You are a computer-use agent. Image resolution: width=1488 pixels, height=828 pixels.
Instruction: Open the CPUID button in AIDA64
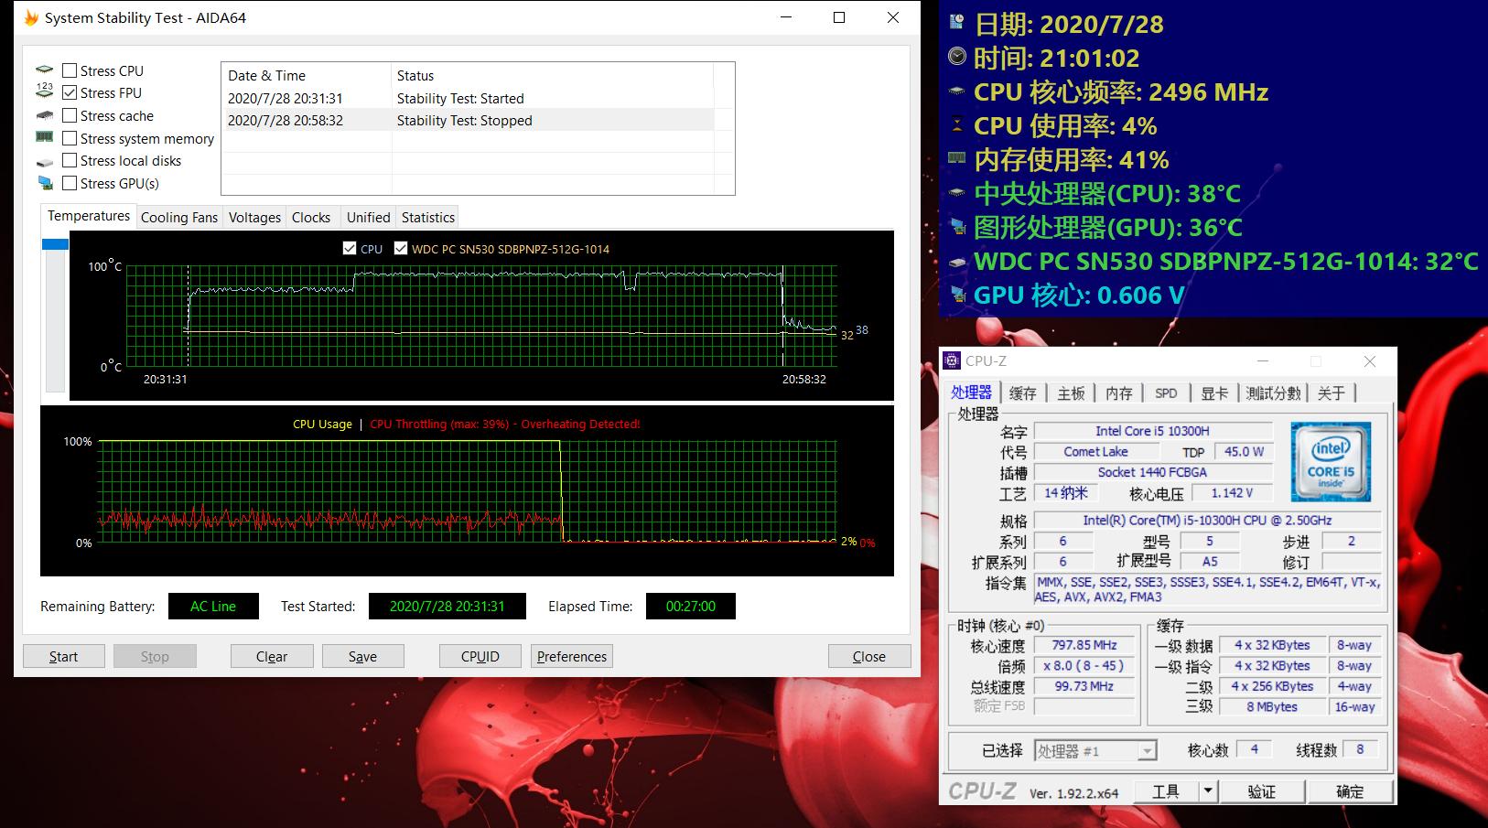pos(480,656)
